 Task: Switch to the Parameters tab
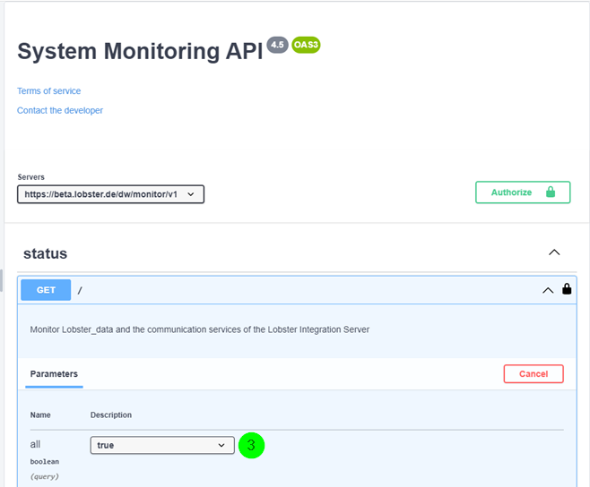pyautogui.click(x=54, y=374)
